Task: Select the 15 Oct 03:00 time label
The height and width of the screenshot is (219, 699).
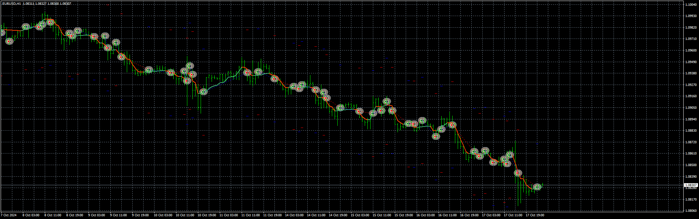Action: (x=360, y=215)
